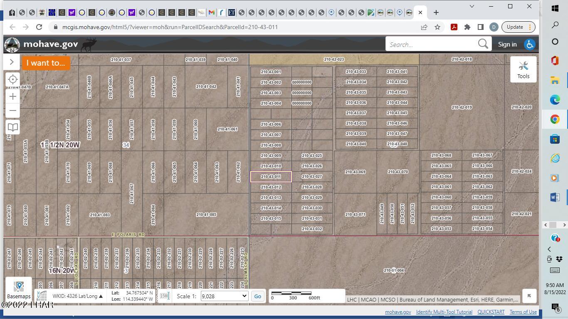
Task: Click the E POLARIS RD label
Action: [128, 235]
